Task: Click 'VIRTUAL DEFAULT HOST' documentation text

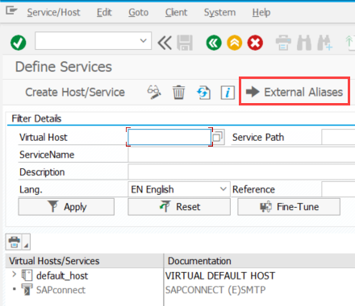Action: (220, 275)
